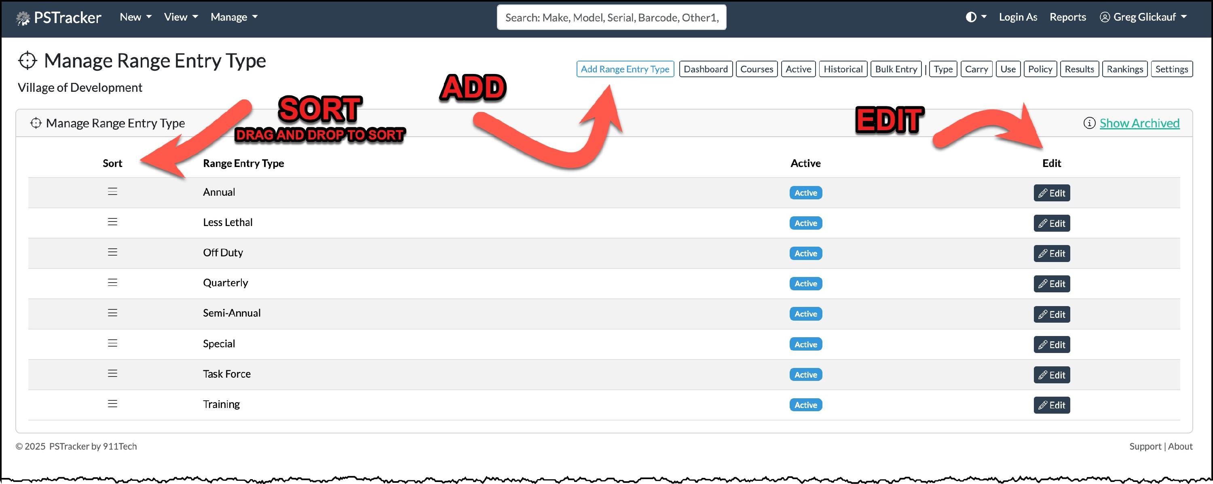Viewport: 1213px width, 484px height.
Task: Expand the Manage dropdown menu
Action: tap(234, 17)
